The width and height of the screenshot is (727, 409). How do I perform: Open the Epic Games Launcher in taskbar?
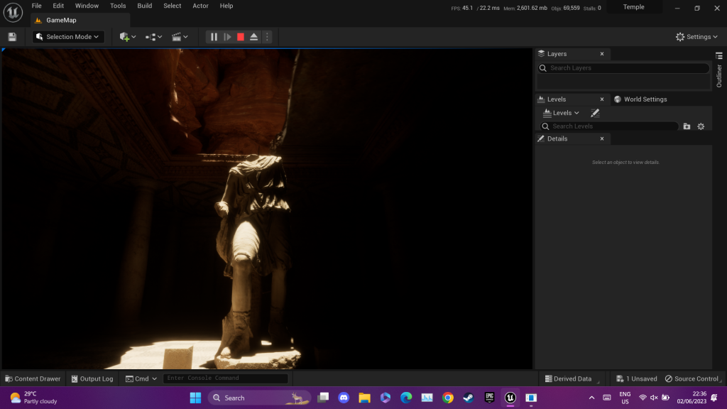pyautogui.click(x=489, y=398)
